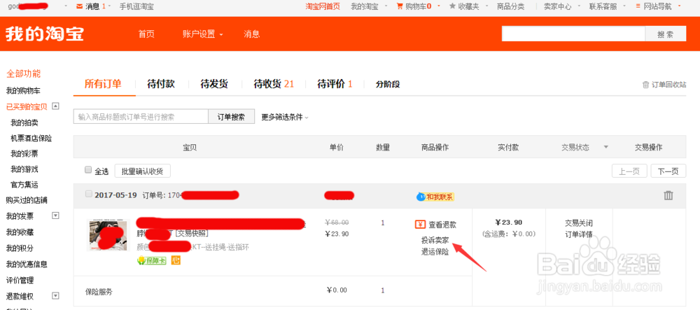This screenshot has height=310, width=700.
Task: Click the 保险服务 row label
Action: pyautogui.click(x=99, y=293)
